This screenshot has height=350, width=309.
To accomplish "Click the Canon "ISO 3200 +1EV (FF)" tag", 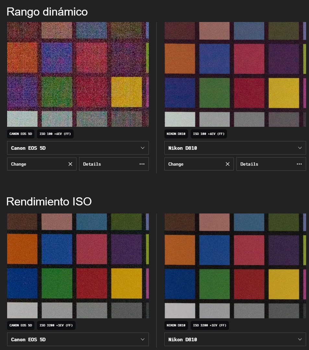I will tap(56, 325).
